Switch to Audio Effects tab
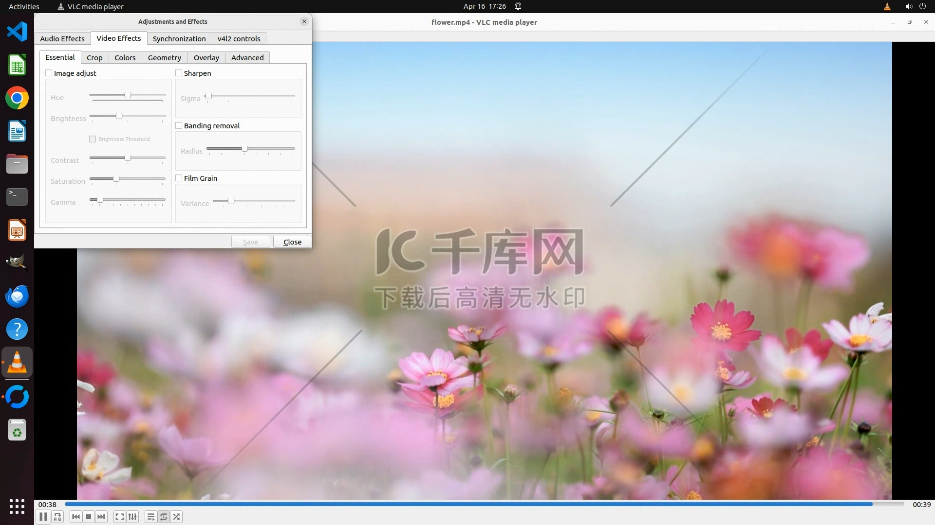This screenshot has width=935, height=525. 62,38
